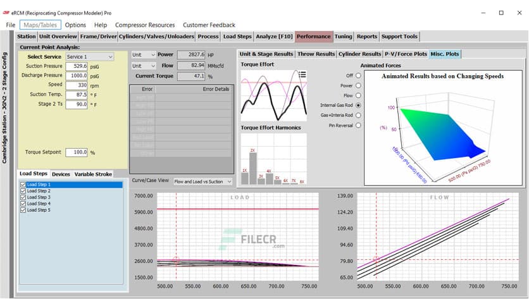Select the Internal Gas Rod option

click(358, 105)
